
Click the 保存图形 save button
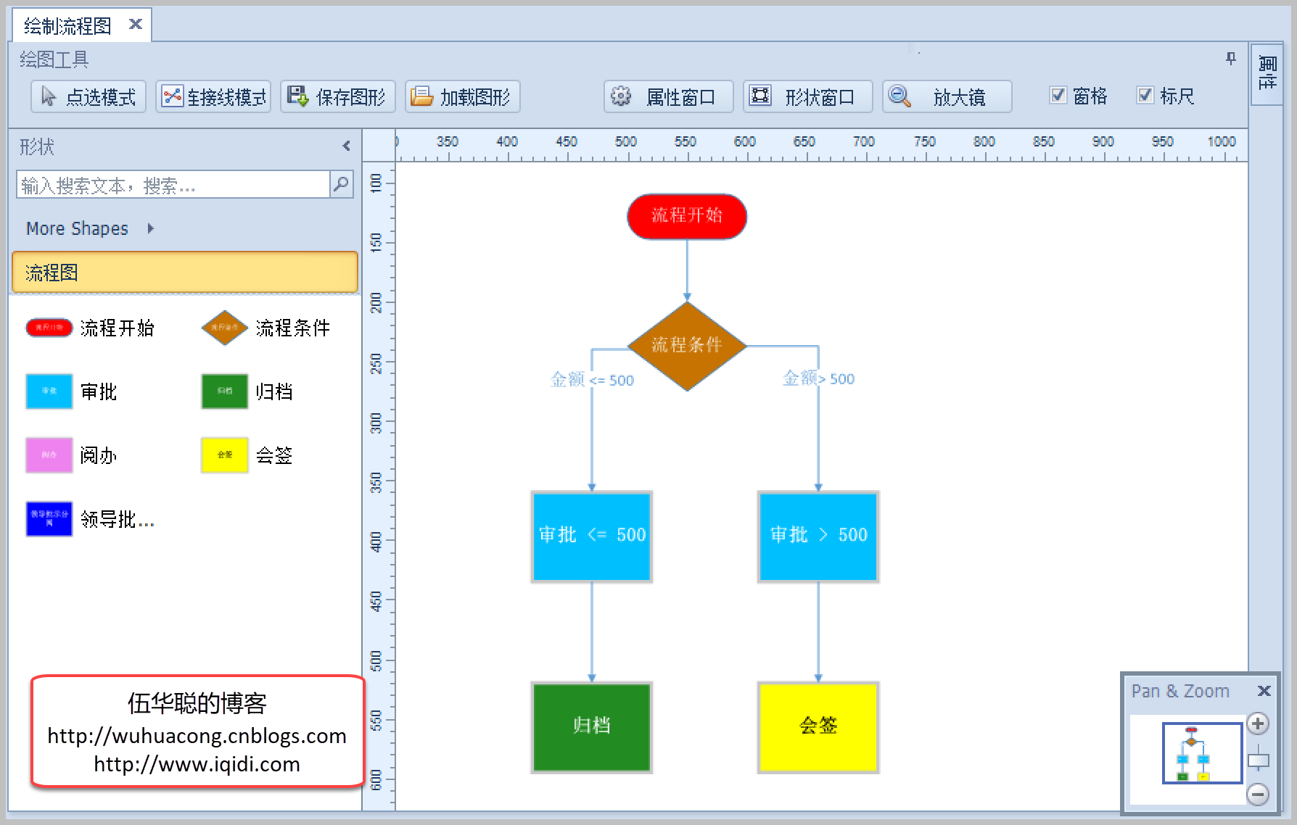coord(338,96)
